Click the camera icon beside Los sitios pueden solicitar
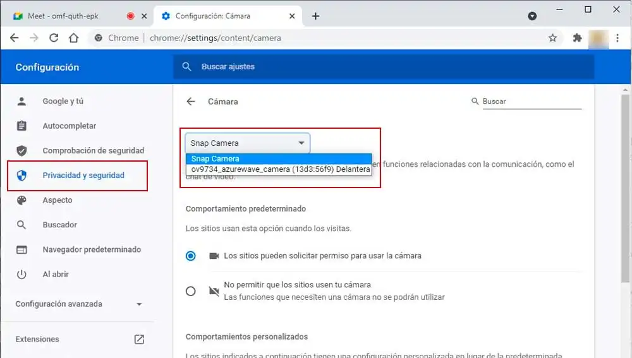The width and height of the screenshot is (632, 358). pyautogui.click(x=214, y=256)
